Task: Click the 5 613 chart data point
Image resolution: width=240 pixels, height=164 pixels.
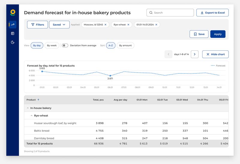Action: pos(42,71)
